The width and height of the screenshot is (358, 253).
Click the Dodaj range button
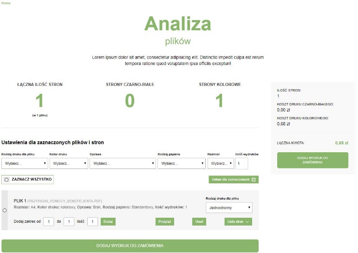[108, 222]
